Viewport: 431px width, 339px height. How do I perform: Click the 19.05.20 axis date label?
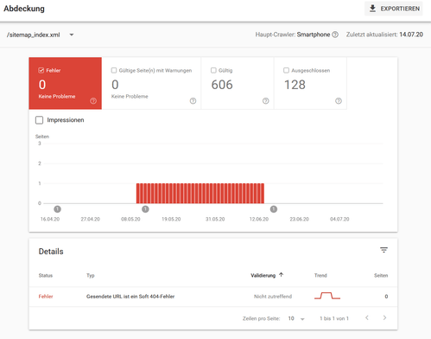171,219
